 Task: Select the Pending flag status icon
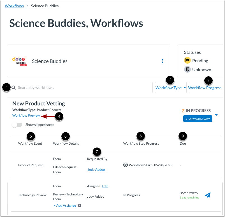[x=187, y=61]
